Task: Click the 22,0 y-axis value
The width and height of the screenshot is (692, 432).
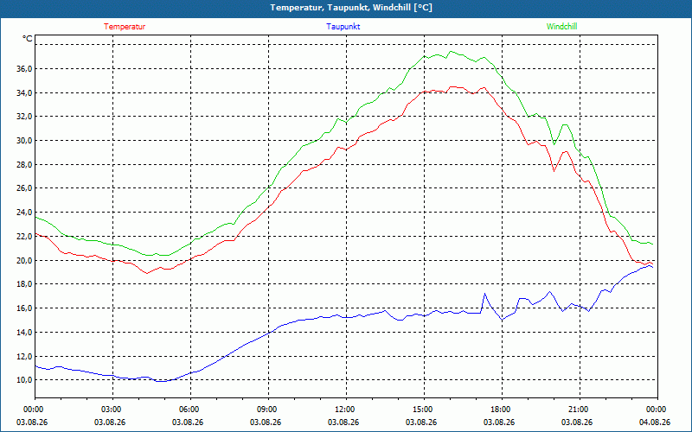Action: [x=25, y=236]
